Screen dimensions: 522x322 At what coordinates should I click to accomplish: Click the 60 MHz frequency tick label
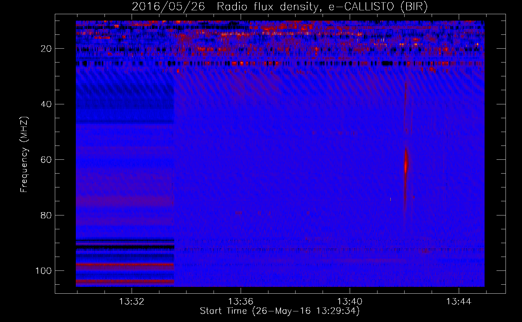(46, 160)
